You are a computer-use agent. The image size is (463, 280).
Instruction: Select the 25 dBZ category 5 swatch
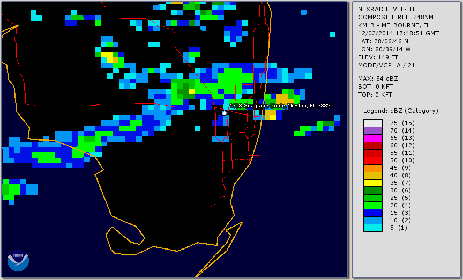372,198
